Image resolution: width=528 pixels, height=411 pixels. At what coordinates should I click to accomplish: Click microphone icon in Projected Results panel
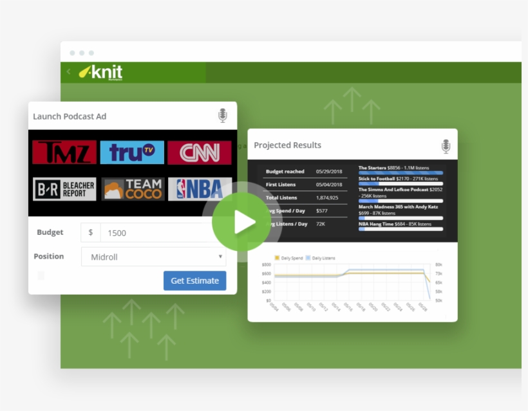tap(446, 146)
